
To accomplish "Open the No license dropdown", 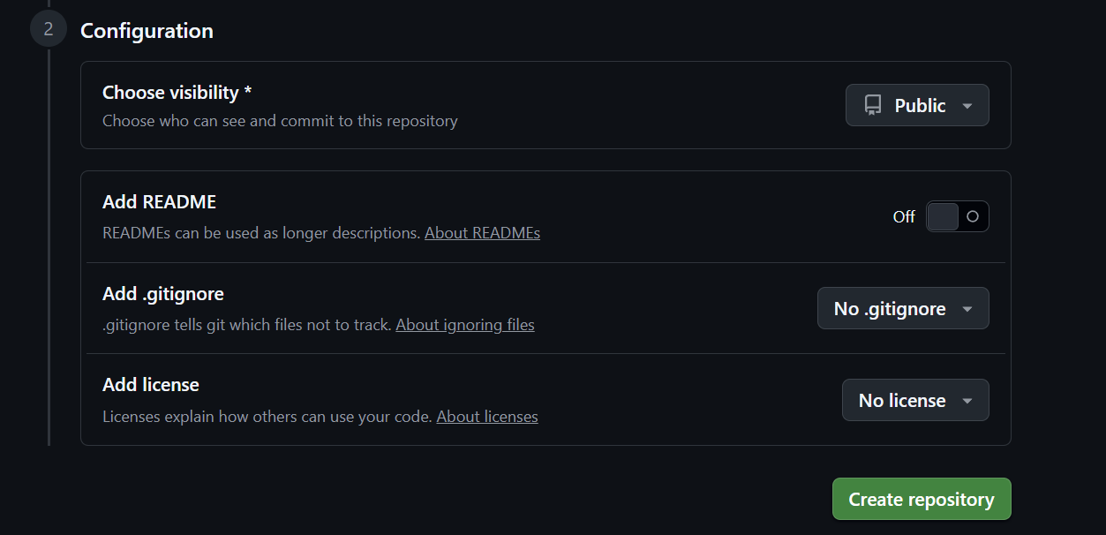I will click(x=915, y=401).
